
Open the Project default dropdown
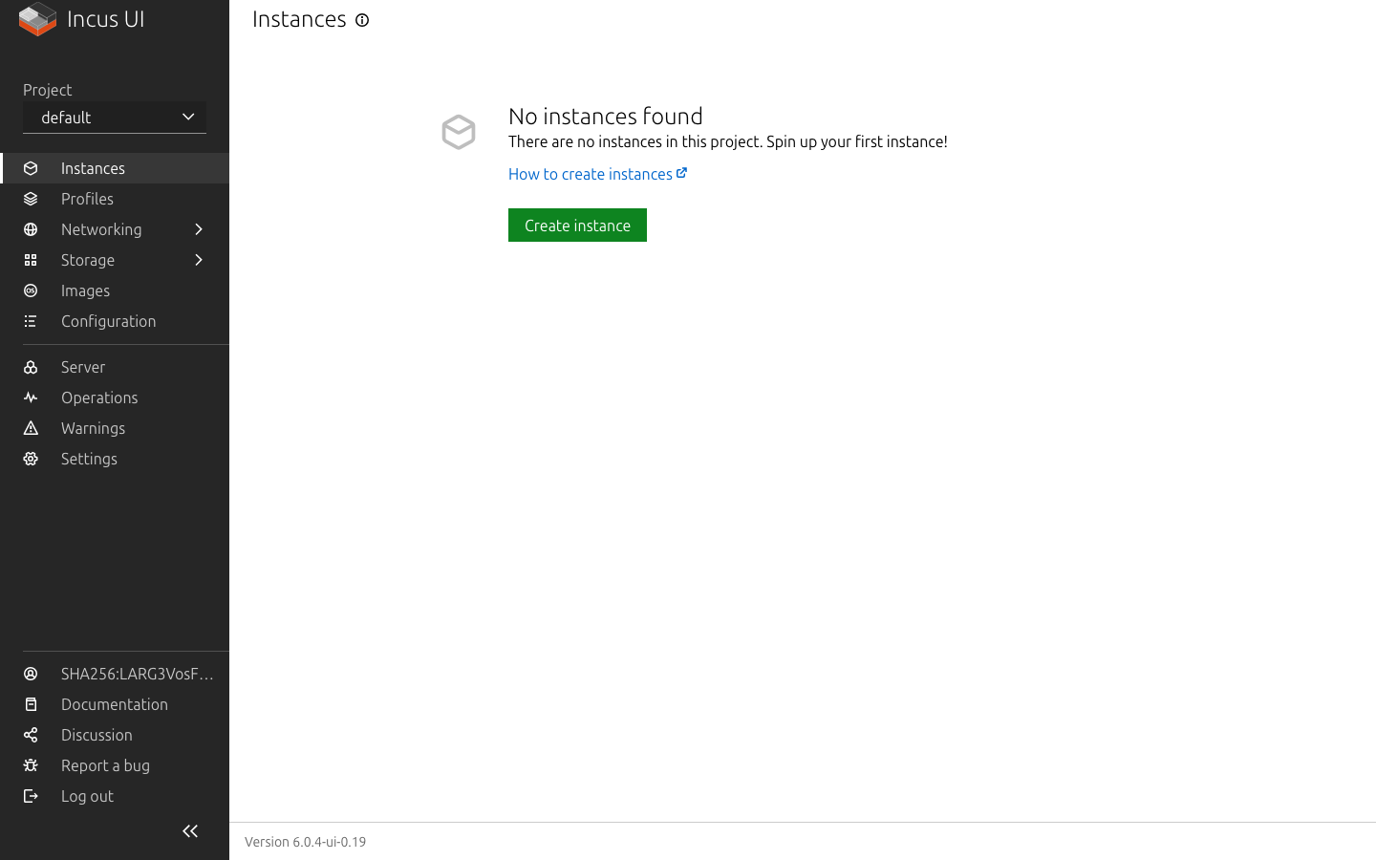(x=115, y=118)
